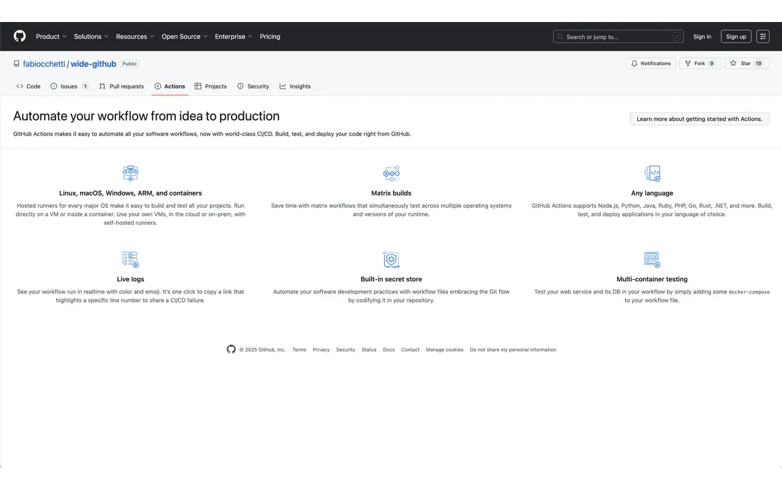Click the Multi-container testing heading
782x489 pixels.
point(652,279)
